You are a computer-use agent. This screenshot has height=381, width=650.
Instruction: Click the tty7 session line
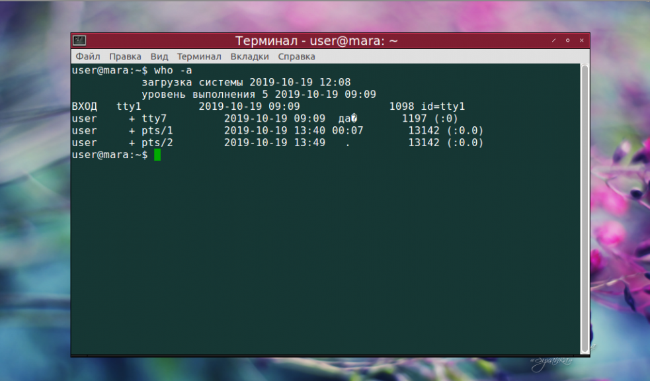tap(265, 118)
